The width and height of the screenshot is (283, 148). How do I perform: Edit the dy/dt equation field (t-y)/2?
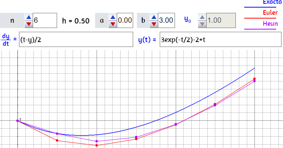76,39
